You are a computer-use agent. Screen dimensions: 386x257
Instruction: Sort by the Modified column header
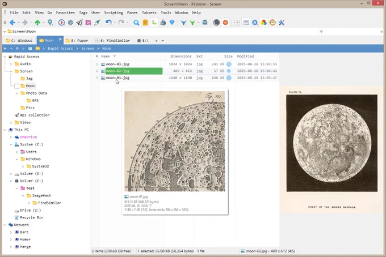click(x=245, y=56)
